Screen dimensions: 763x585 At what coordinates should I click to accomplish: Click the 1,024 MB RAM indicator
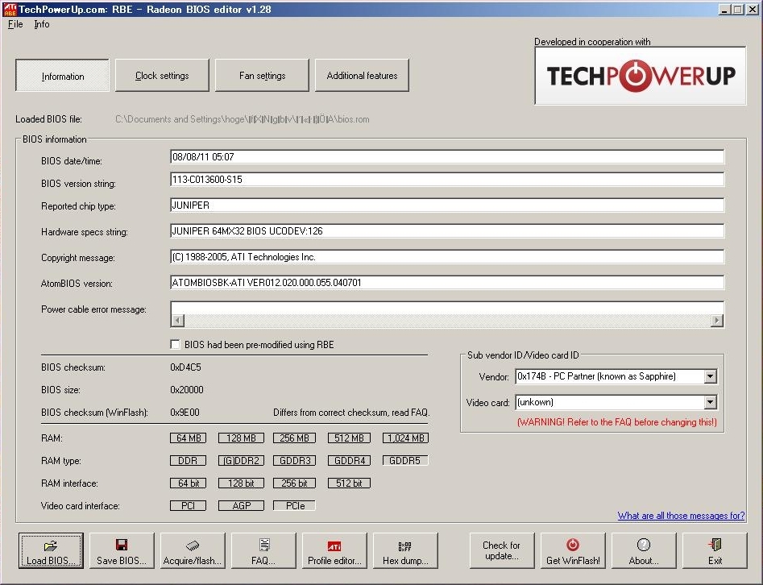click(x=406, y=438)
